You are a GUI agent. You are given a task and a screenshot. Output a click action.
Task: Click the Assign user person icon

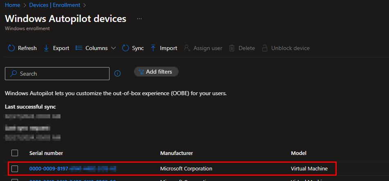click(187, 48)
